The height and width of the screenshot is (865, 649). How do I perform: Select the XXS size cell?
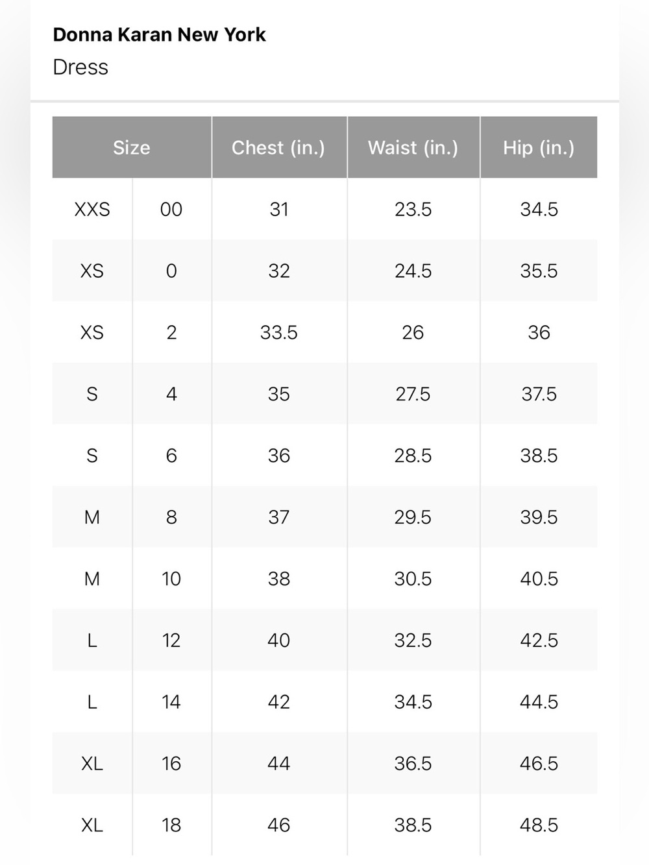pyautogui.click(x=92, y=209)
